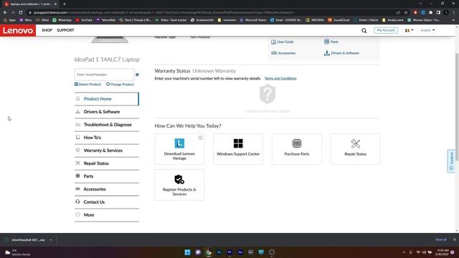The image size is (459, 258).
Task: Select Repair Status in sidebar
Action: [x=107, y=163]
